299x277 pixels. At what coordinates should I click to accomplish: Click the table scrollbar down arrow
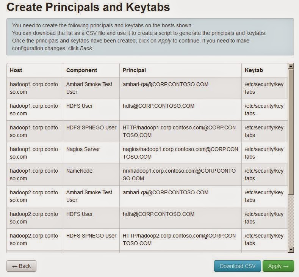tap(291, 249)
